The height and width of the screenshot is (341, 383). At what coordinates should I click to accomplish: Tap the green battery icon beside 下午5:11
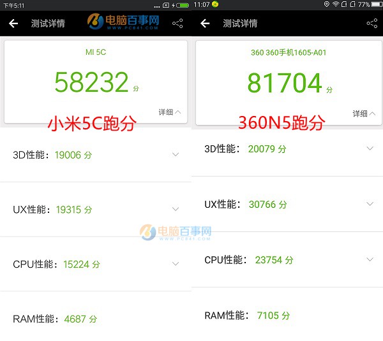point(184,5)
